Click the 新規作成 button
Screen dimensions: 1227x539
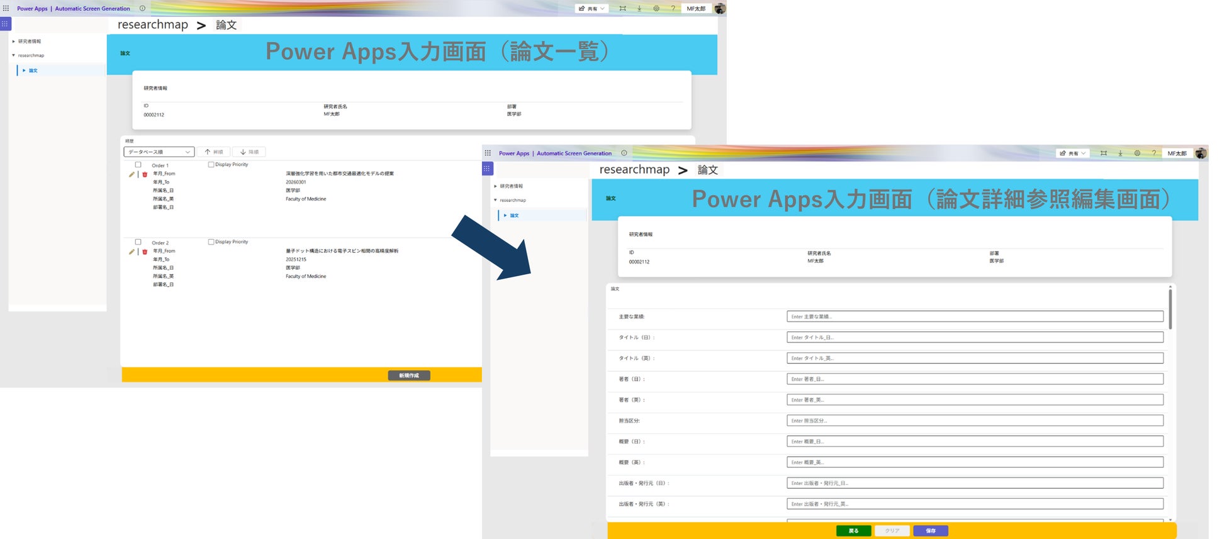[409, 375]
